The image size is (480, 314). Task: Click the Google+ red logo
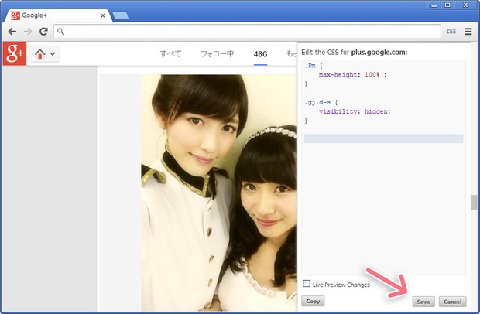pos(15,54)
